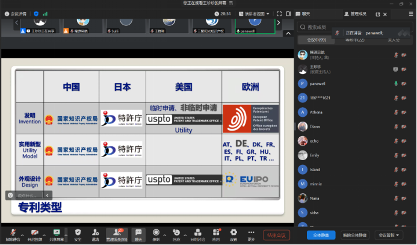The height and width of the screenshot is (245, 417).
Task: Toggle camera for member Emily
Action: click(x=404, y=155)
